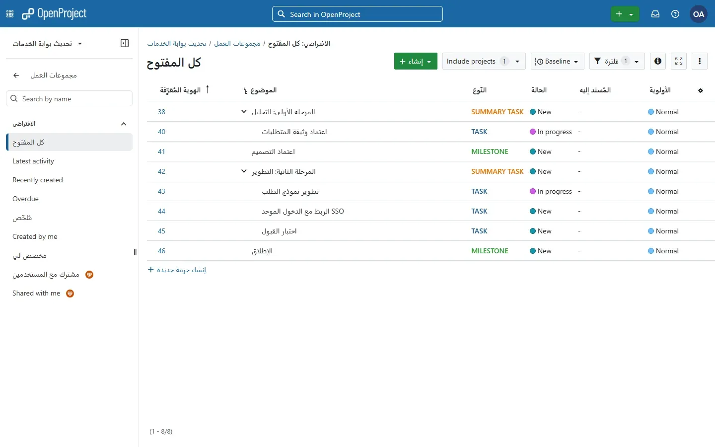Open the مجموعات العمل breadcrumb link
Viewport: 715px width, 447px height.
click(x=237, y=44)
